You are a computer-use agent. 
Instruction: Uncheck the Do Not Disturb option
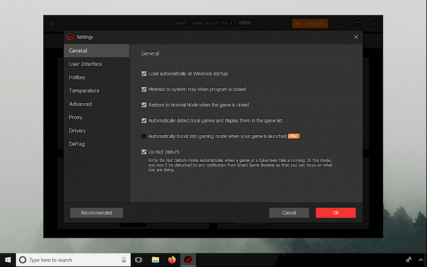click(x=144, y=152)
